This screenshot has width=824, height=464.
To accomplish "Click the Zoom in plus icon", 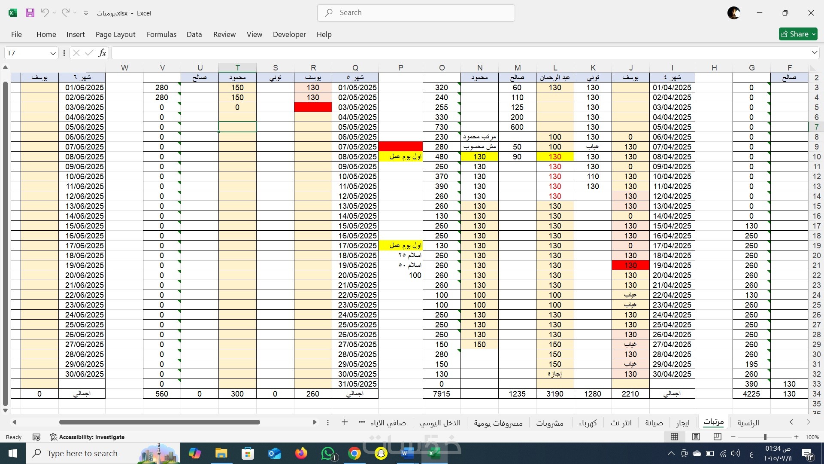I will click(796, 437).
